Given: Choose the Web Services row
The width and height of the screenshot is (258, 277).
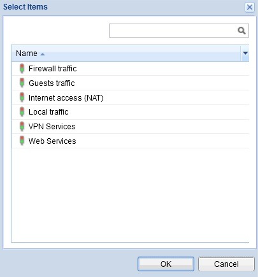Looking at the screenshot, I should [x=130, y=141].
